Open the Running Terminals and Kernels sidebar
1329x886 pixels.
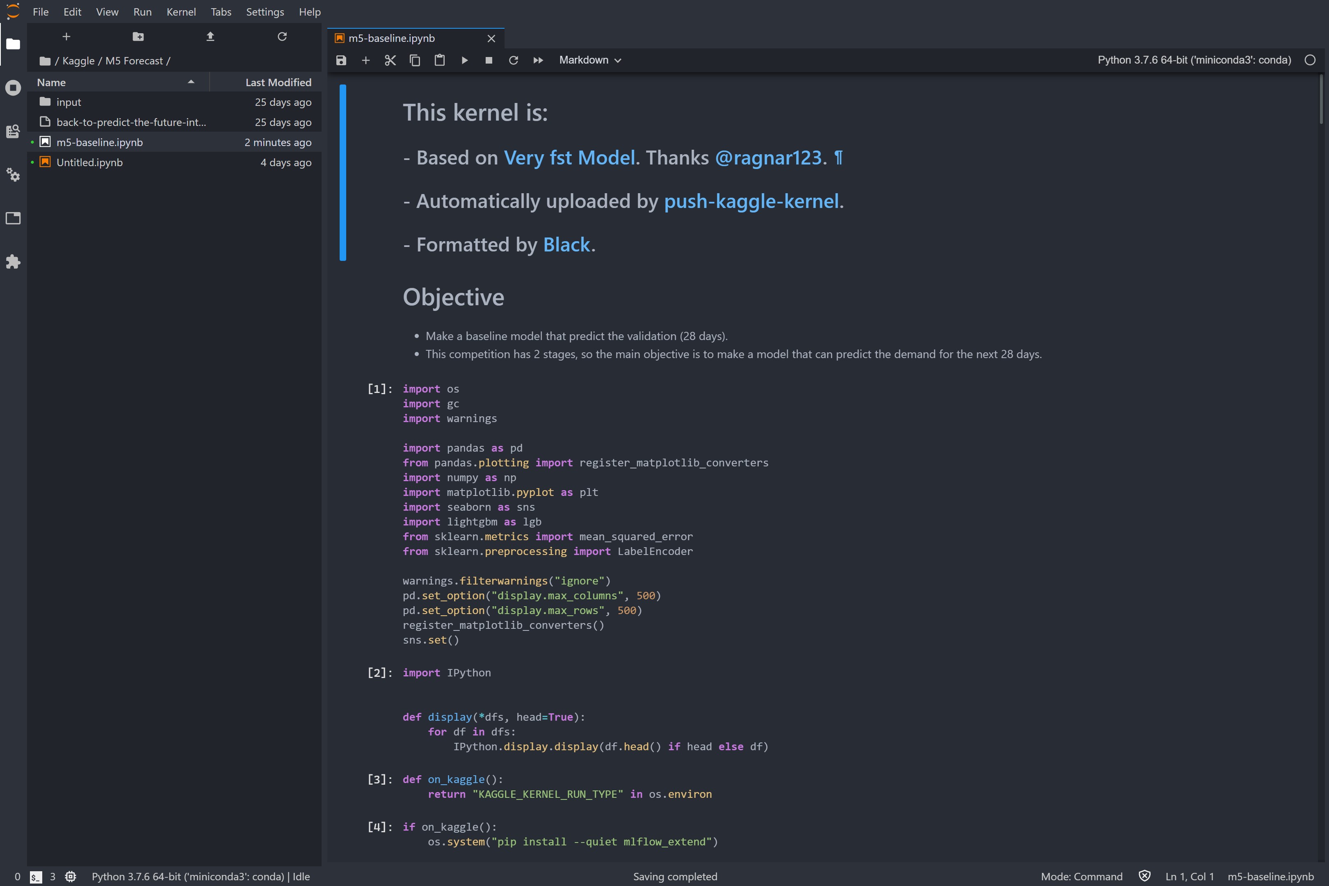[x=13, y=88]
